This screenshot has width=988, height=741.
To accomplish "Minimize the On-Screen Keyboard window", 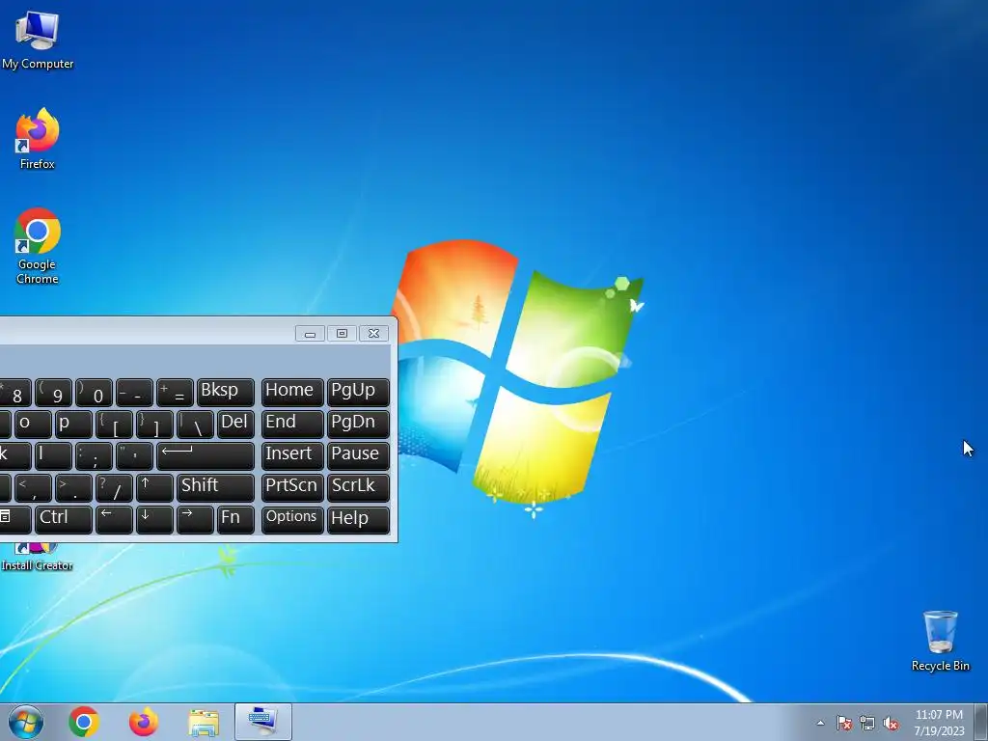I will point(310,333).
